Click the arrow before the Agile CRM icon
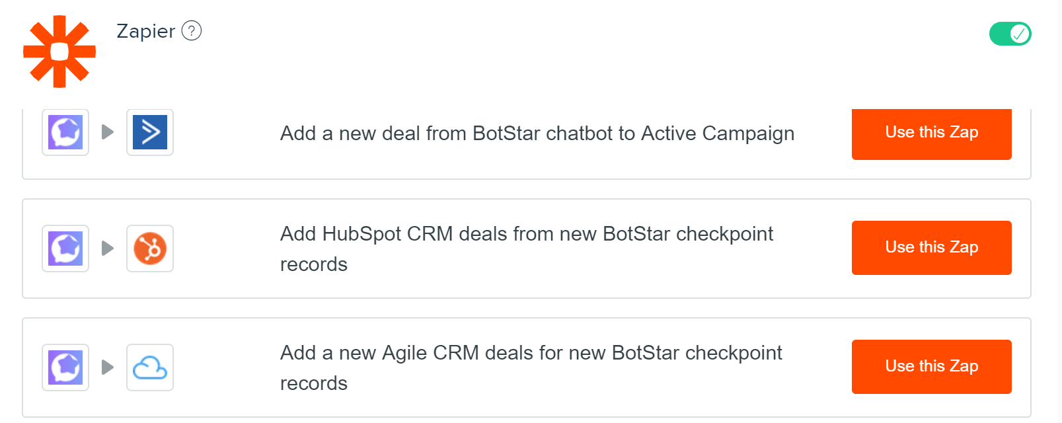The height and width of the screenshot is (423, 1062). (108, 367)
